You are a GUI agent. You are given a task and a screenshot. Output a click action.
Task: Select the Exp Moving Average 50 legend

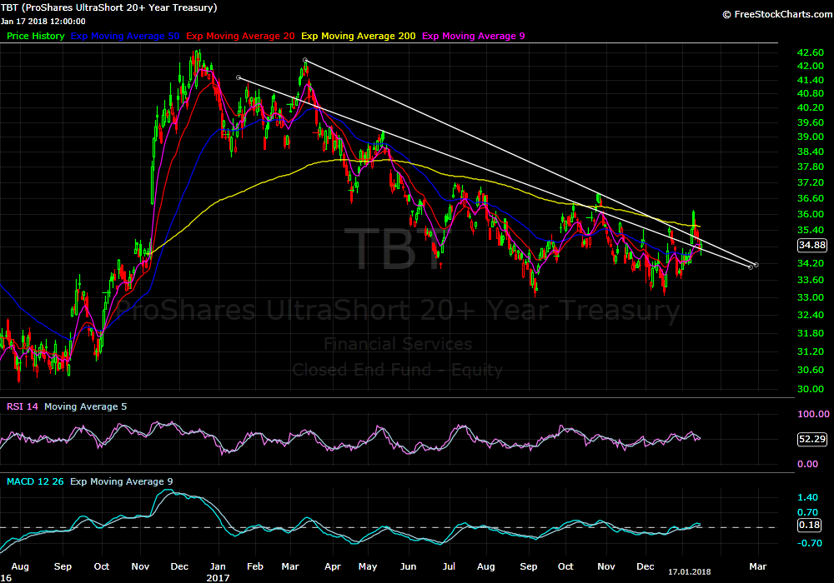pyautogui.click(x=125, y=36)
